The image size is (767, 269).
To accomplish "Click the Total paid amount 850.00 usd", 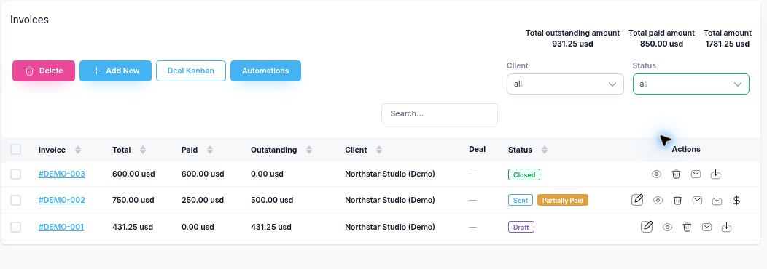I will click(661, 38).
